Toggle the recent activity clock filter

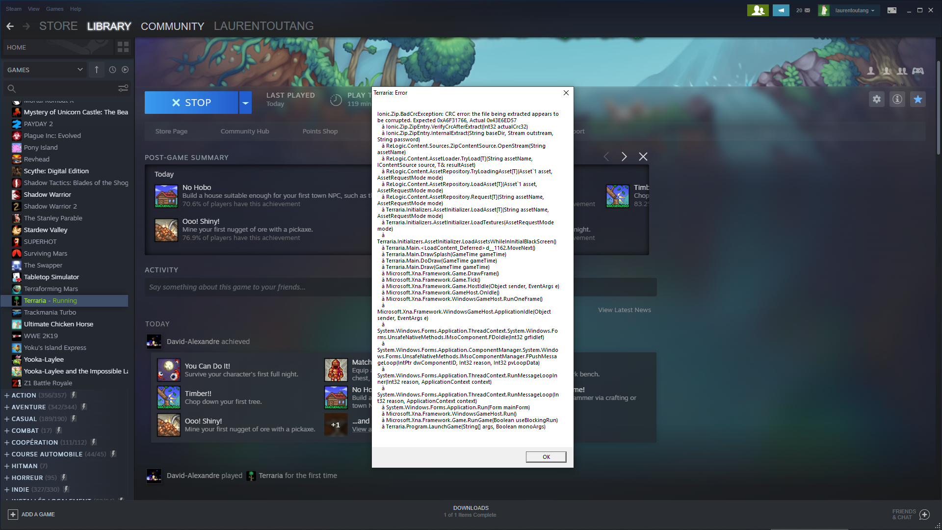coord(112,70)
